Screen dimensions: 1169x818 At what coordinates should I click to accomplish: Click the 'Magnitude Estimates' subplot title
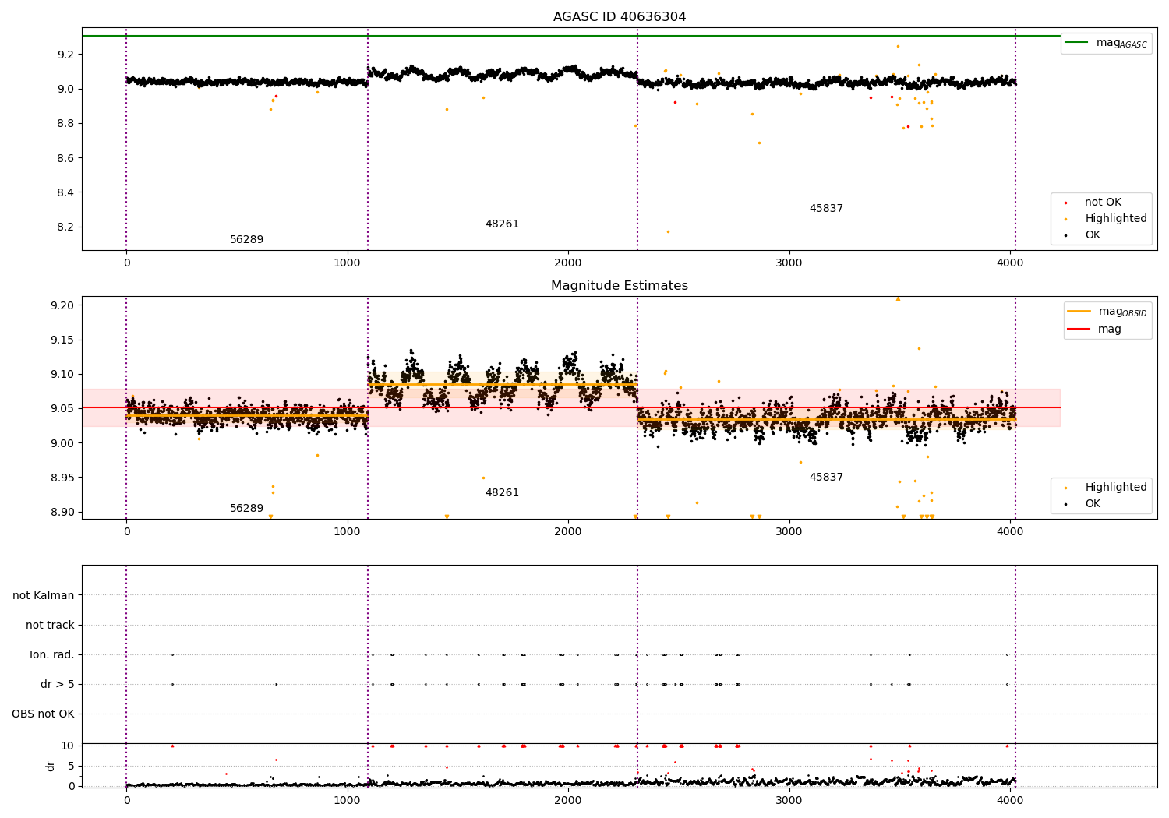tap(620, 286)
